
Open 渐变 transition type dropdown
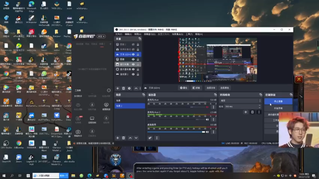point(241,101)
